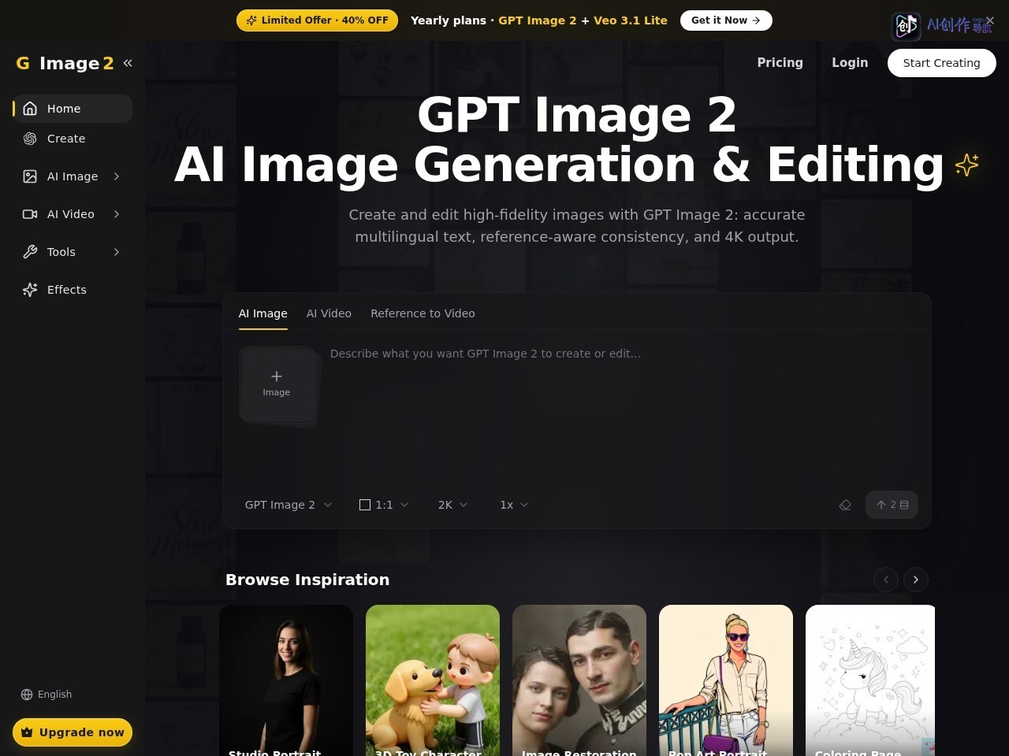Focus the prompt description text field

click(623, 409)
